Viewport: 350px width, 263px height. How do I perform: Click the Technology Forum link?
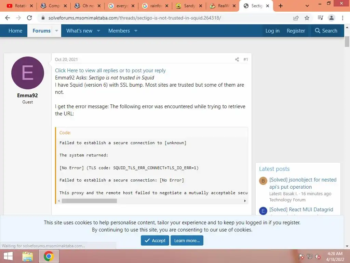pos(287,200)
